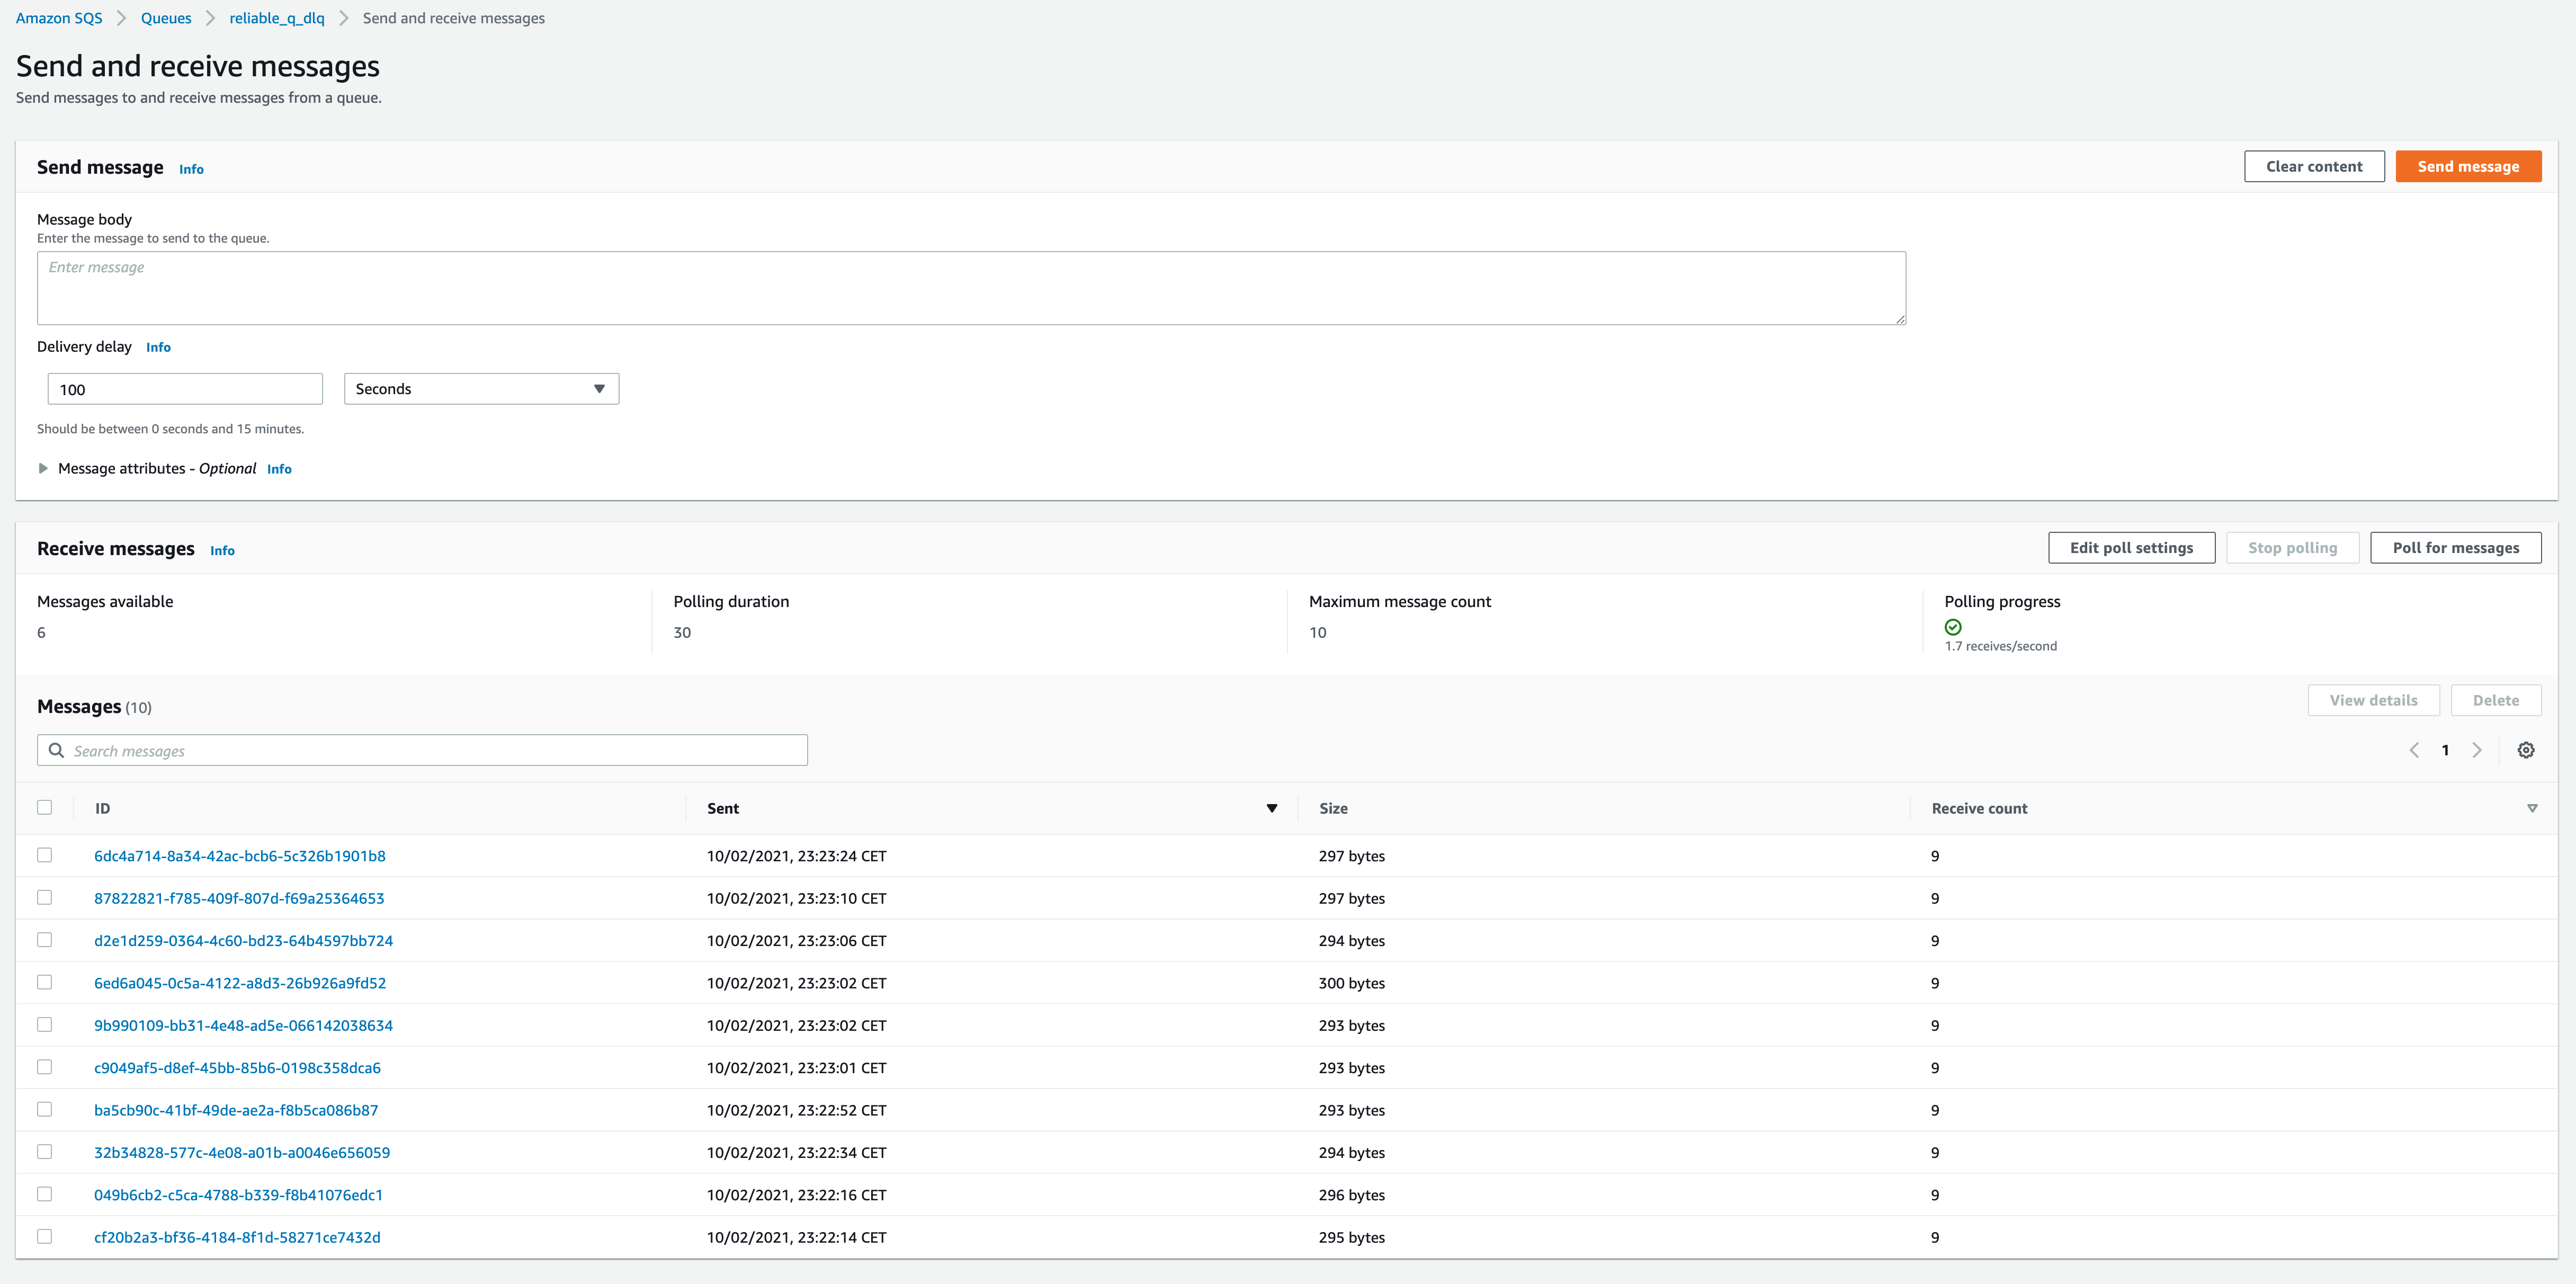Click the Sent column sort arrow

(1271, 808)
